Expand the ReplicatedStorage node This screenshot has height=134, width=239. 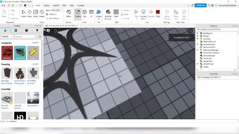[x=198, y=50]
